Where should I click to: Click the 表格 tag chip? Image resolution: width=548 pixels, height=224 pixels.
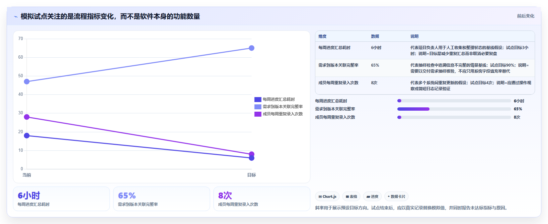[x=351, y=196]
